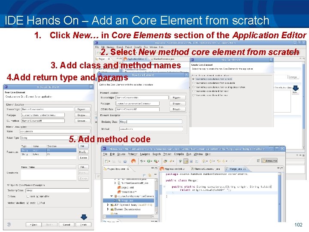The height and width of the screenshot is (232, 309).
Task: Click the Link with Editor icon in Project Explorer
Action: tap(150, 175)
